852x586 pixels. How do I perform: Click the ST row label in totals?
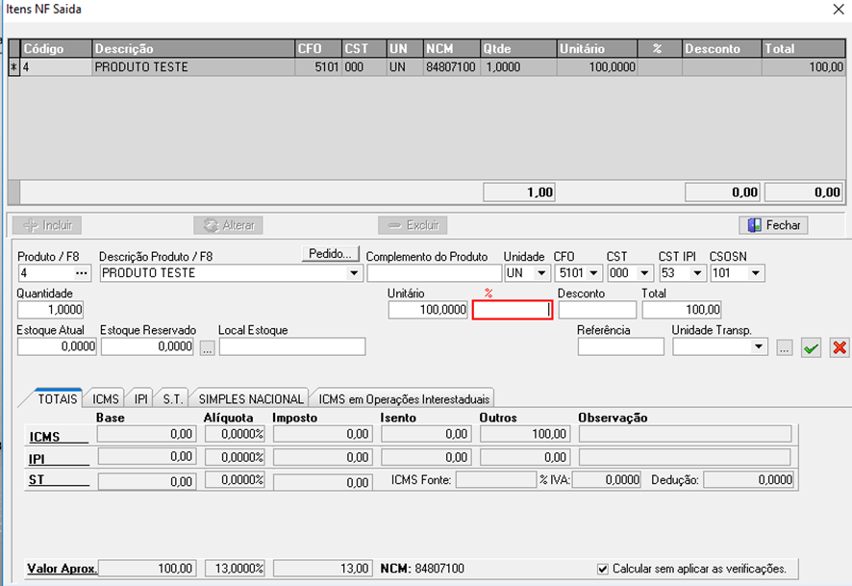pyautogui.click(x=37, y=480)
